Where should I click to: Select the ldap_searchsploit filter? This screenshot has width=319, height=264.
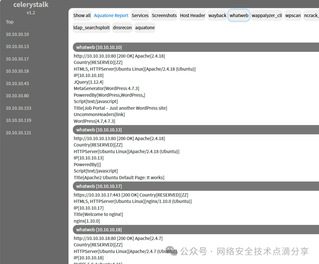click(x=91, y=28)
